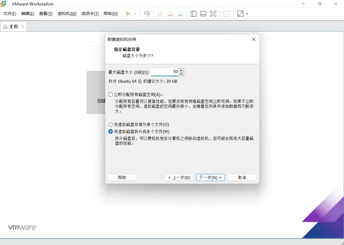This screenshot has height=245, width=344.
Task: Click the green Power On play button
Action: pyautogui.click(x=128, y=14)
